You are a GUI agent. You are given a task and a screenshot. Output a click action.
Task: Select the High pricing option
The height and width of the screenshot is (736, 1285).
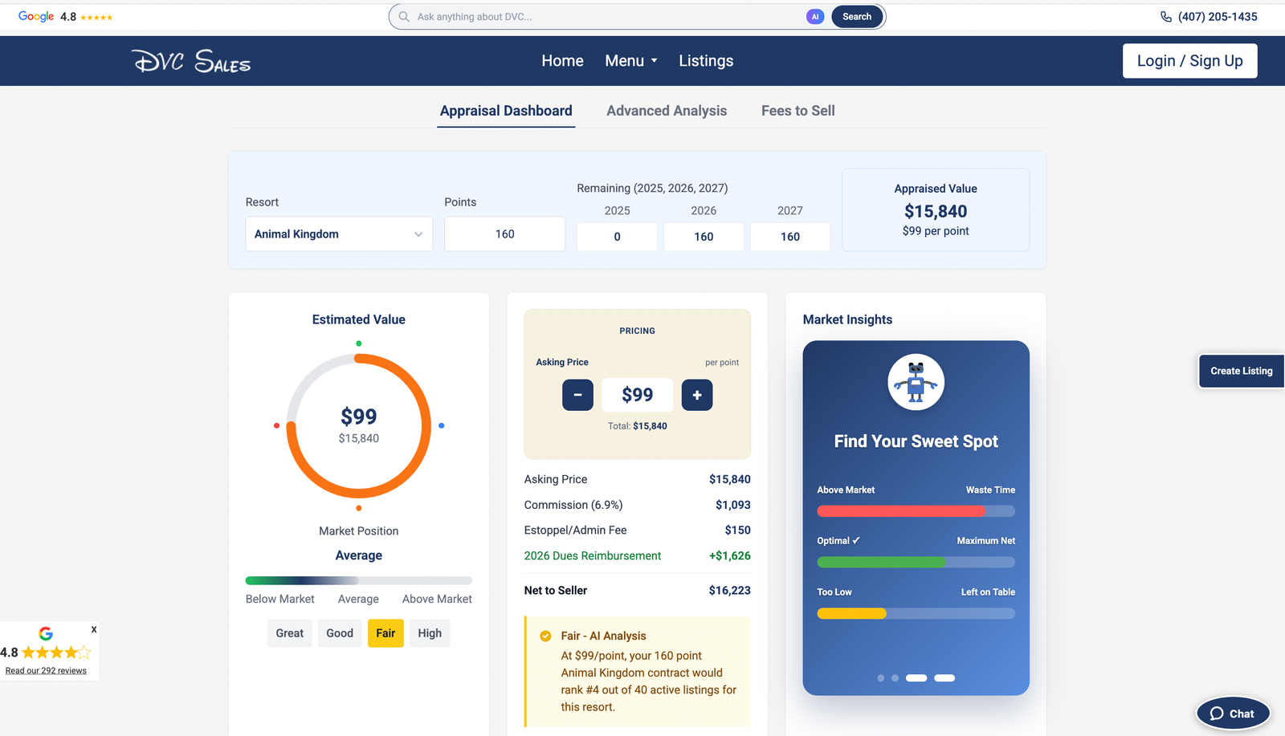[430, 633]
